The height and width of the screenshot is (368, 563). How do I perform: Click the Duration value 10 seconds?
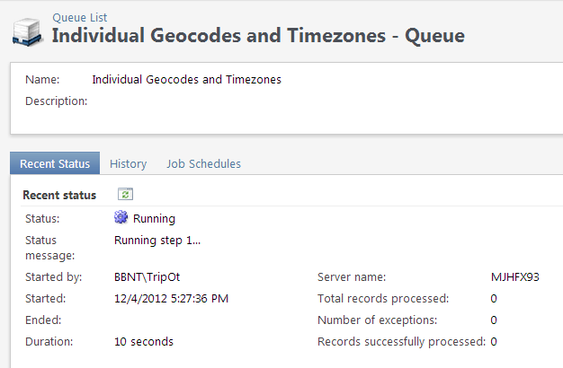point(144,341)
